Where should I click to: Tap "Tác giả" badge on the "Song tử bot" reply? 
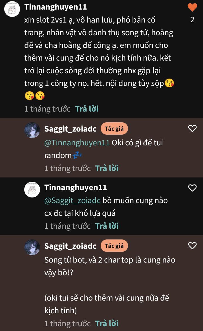click(114, 246)
